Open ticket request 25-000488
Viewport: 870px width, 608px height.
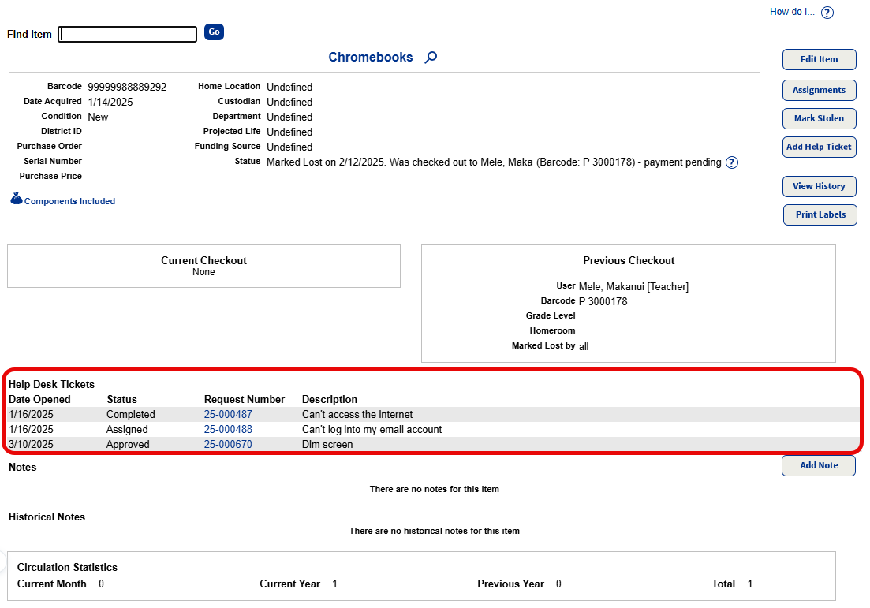(228, 429)
